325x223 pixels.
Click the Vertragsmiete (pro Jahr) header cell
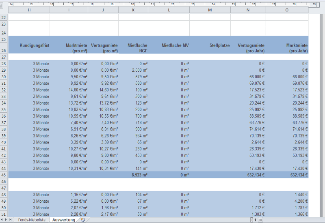pos(248,48)
